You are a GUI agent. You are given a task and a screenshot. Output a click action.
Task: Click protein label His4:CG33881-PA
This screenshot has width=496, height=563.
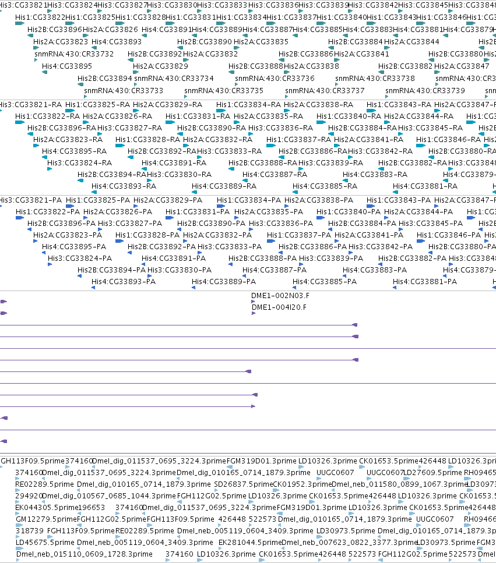(x=425, y=282)
